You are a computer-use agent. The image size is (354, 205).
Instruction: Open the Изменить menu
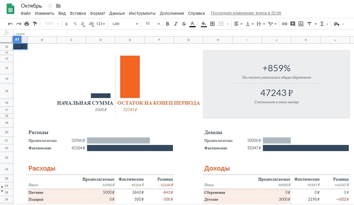coord(45,13)
